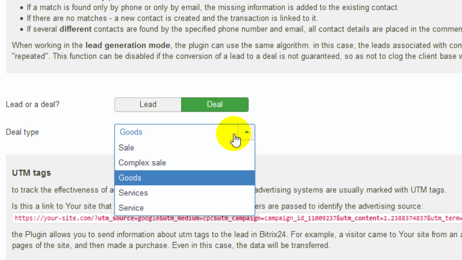Viewport: 462px width, 260px height.
Task: Click the Deal type dropdown arrow
Action: point(247,132)
